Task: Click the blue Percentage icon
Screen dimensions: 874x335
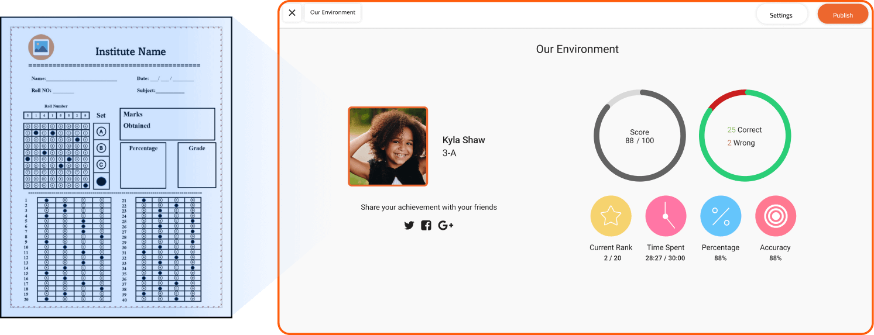Action: [x=721, y=216]
